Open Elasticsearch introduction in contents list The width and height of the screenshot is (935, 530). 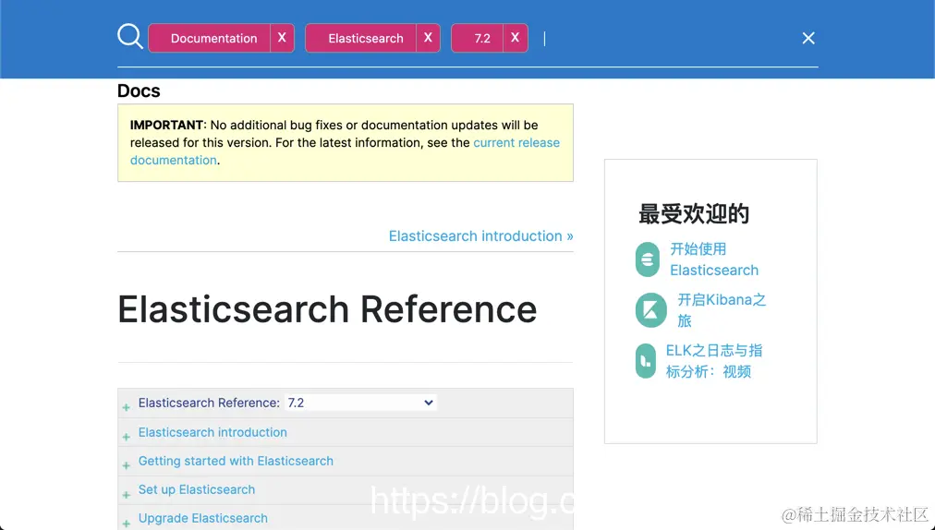tap(212, 432)
